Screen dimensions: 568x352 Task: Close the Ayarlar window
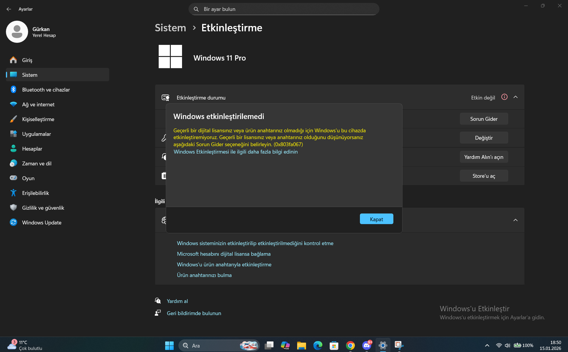click(x=559, y=6)
